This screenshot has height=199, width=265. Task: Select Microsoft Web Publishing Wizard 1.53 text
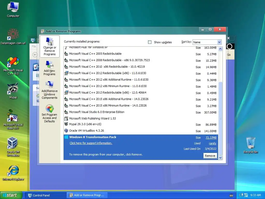pos(92,118)
